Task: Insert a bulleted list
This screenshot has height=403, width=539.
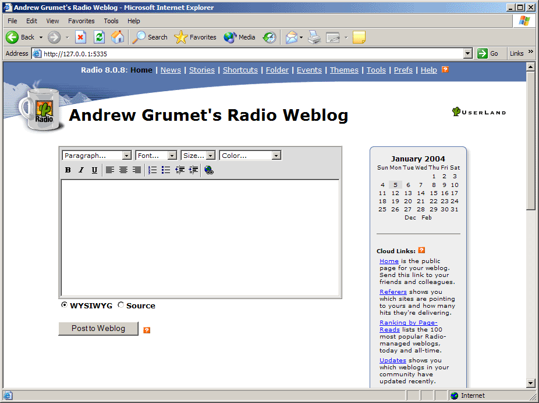Action: point(166,170)
